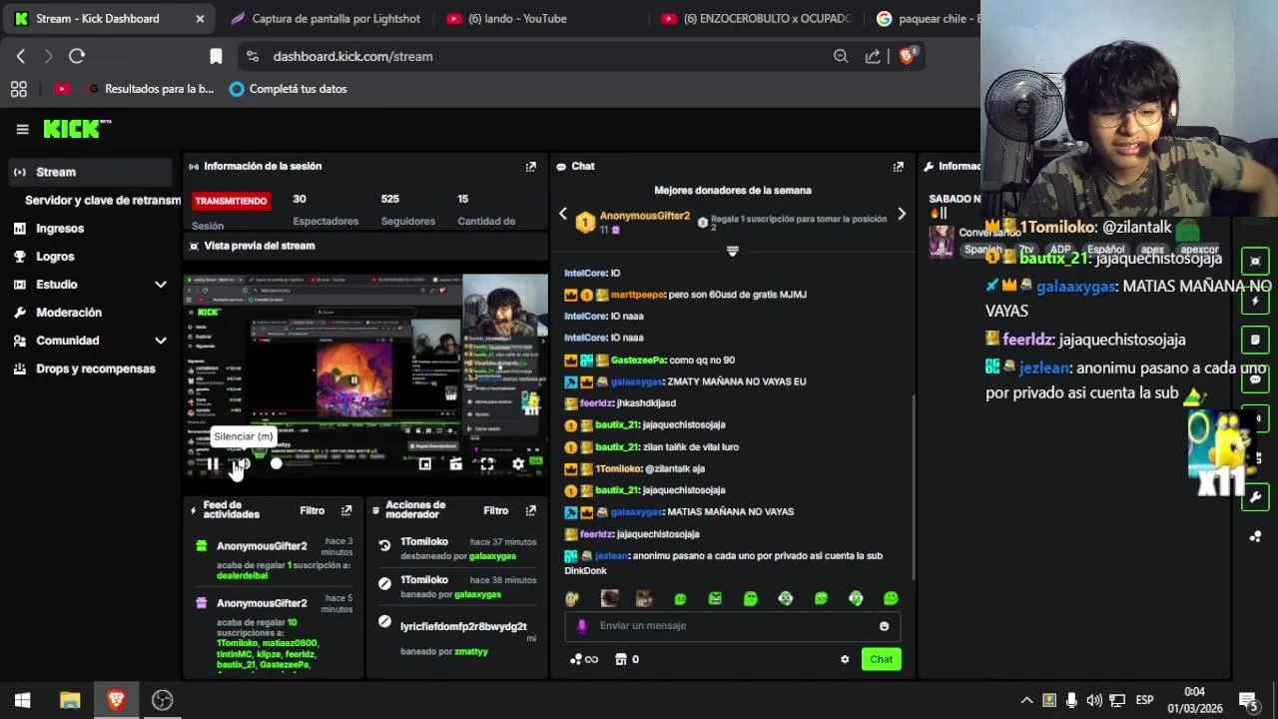This screenshot has height=719, width=1278.
Task: Go back in browser
Action: click(21, 57)
